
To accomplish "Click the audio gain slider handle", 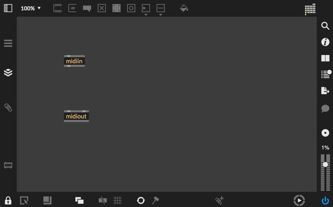I will pos(325,164).
